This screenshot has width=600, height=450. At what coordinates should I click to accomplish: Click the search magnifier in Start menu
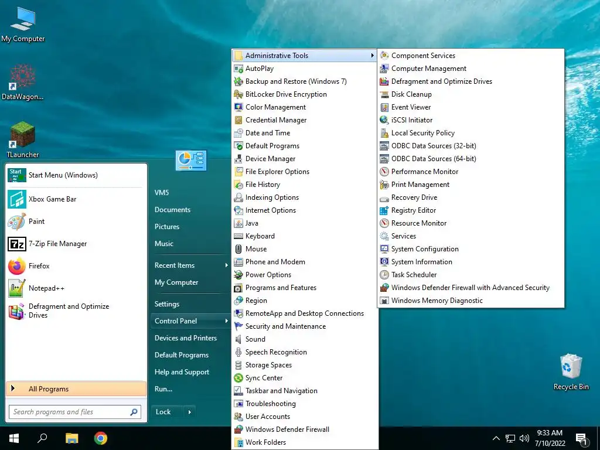(x=134, y=412)
